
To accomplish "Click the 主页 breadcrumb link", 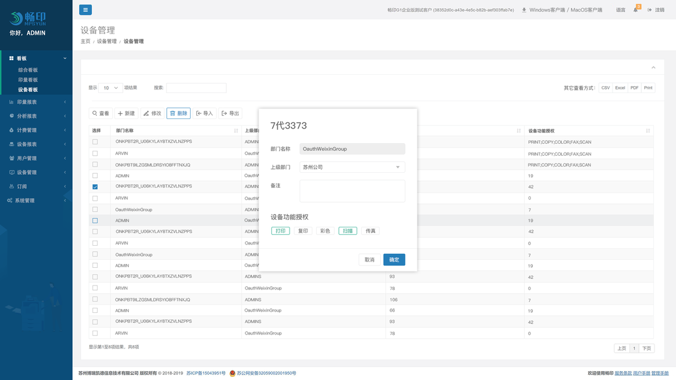I will pos(86,41).
